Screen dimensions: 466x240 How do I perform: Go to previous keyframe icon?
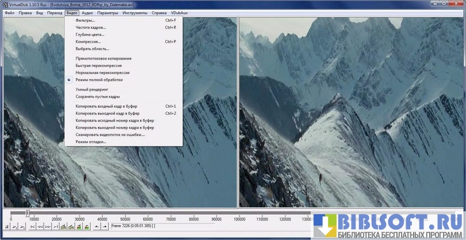tap(63, 227)
